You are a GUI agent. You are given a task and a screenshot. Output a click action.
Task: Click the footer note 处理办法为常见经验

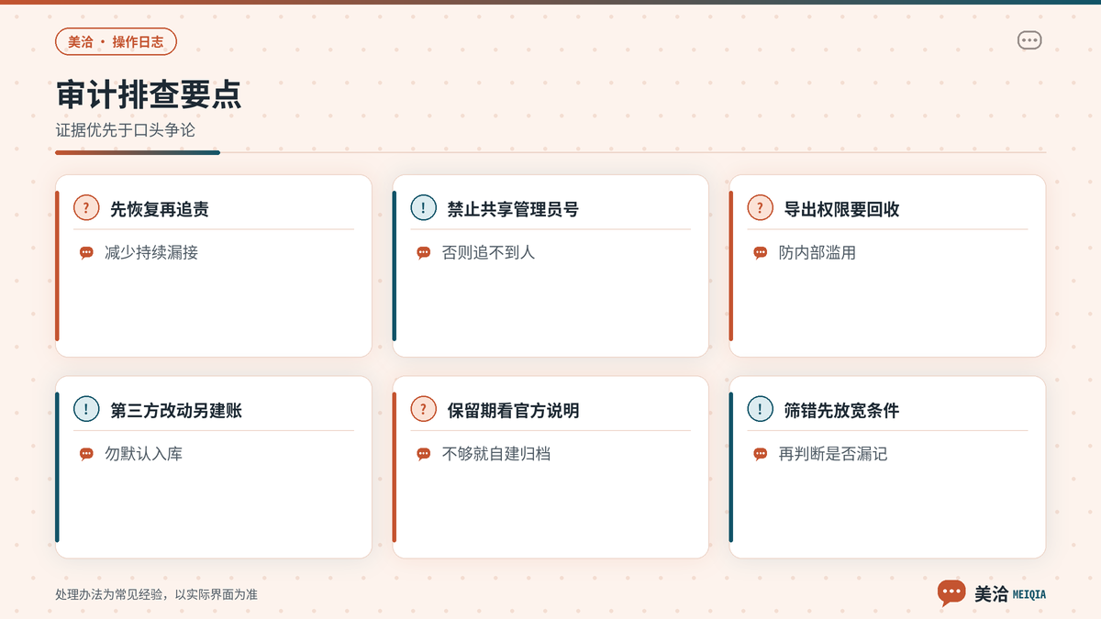click(156, 594)
